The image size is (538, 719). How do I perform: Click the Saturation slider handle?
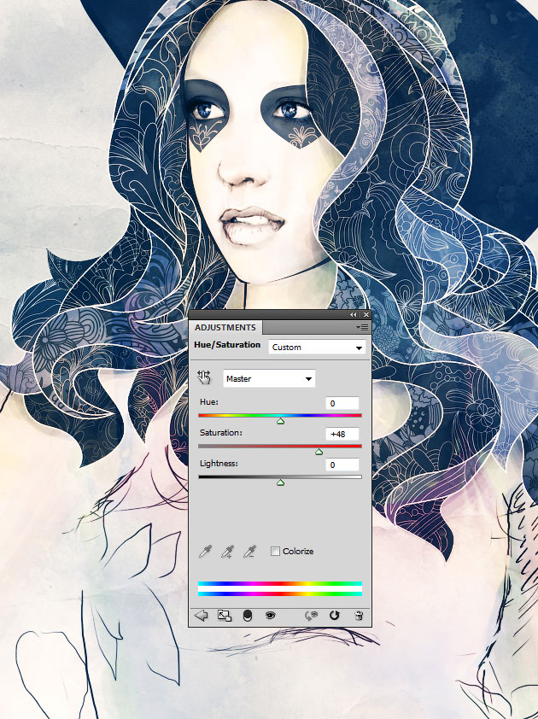click(x=319, y=452)
